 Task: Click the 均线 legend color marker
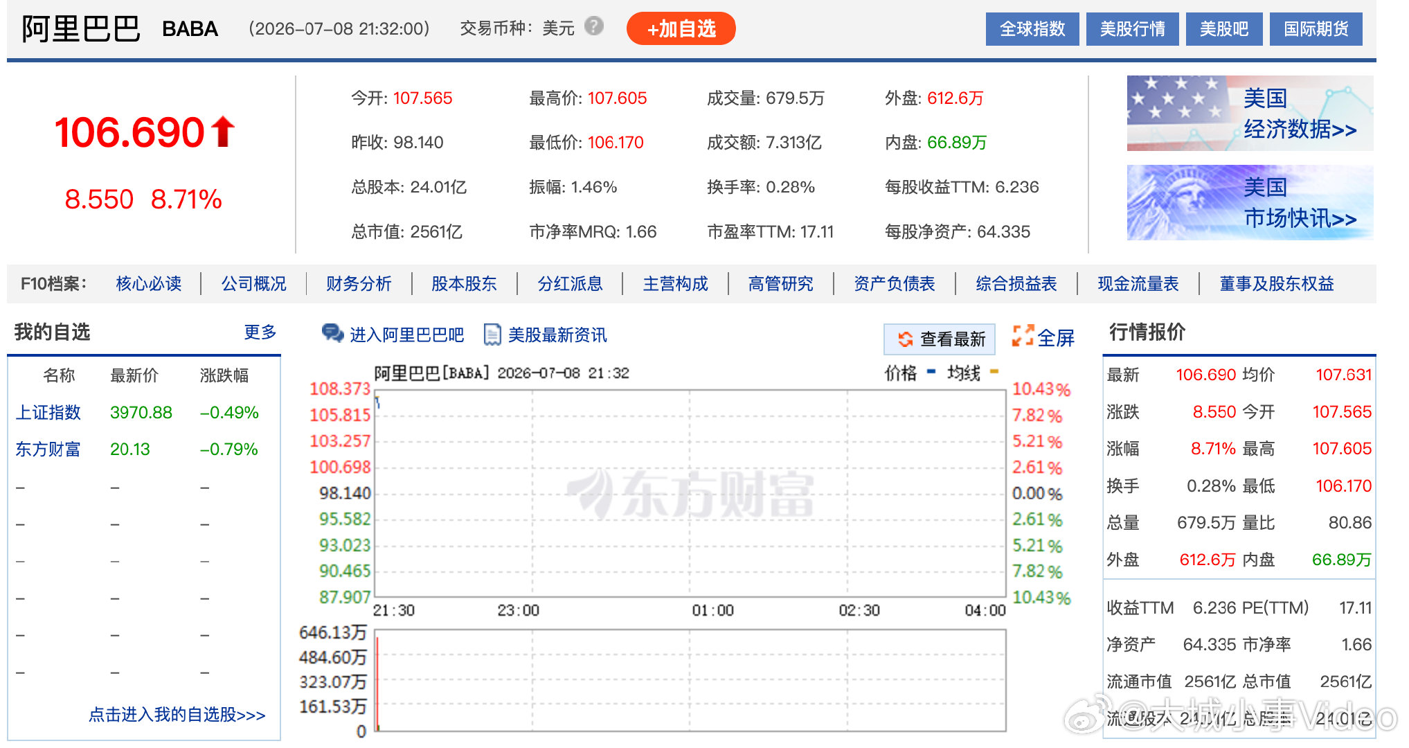[994, 372]
